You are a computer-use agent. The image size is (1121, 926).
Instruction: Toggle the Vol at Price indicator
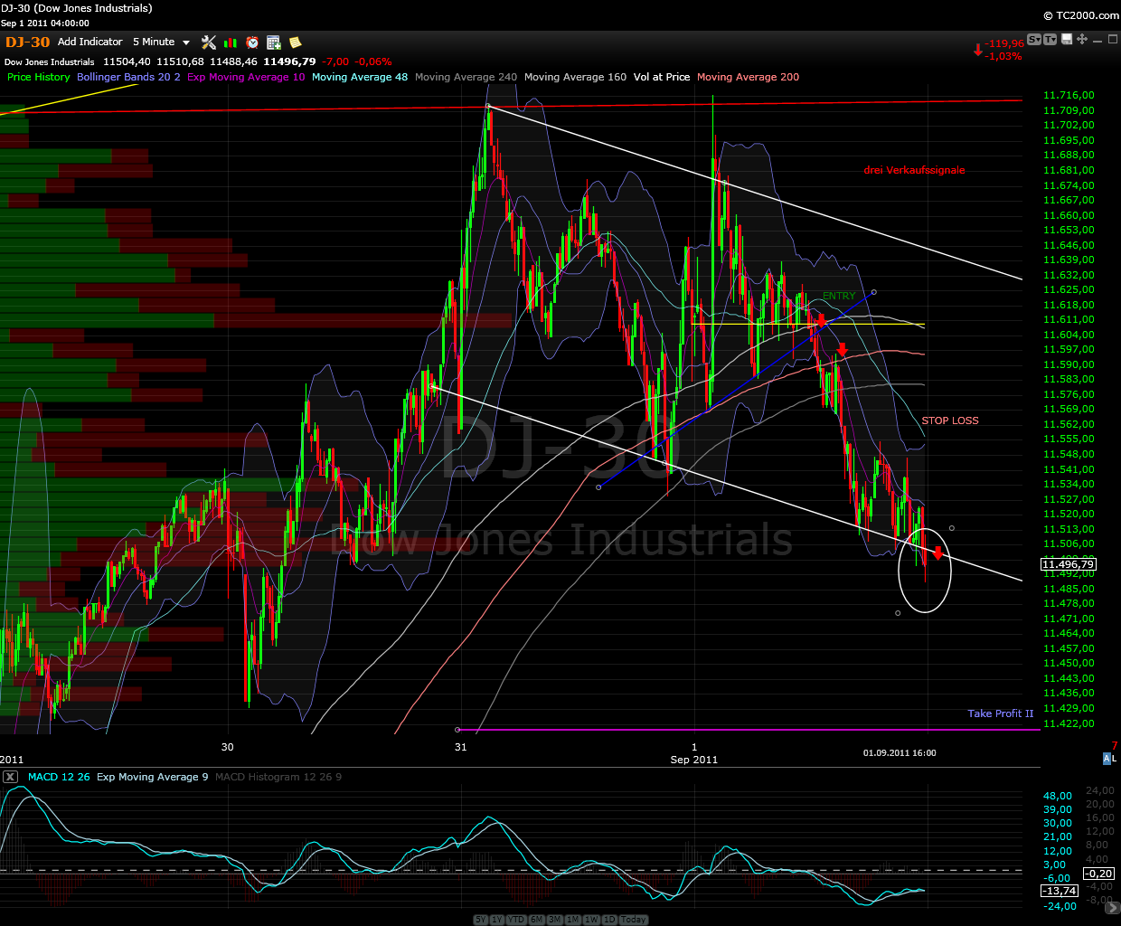pyautogui.click(x=662, y=77)
